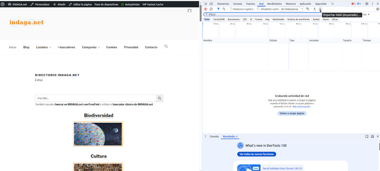Toggle the Fetch/XHR filter chip

pos(219,19)
